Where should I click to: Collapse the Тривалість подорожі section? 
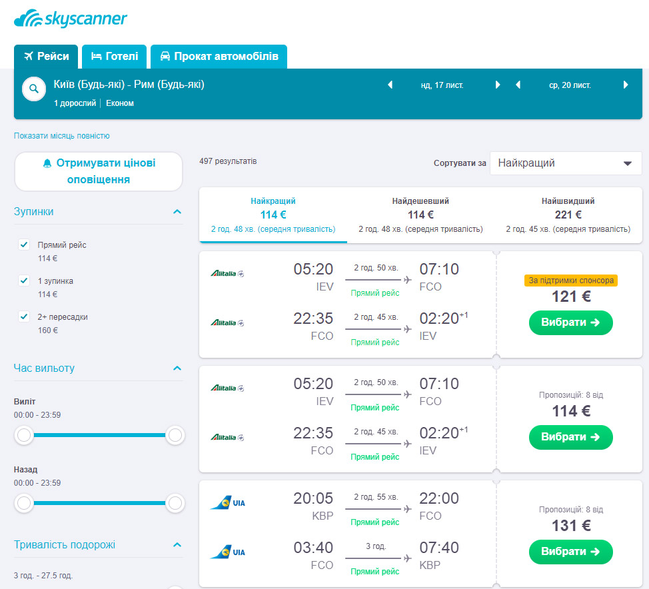(177, 545)
